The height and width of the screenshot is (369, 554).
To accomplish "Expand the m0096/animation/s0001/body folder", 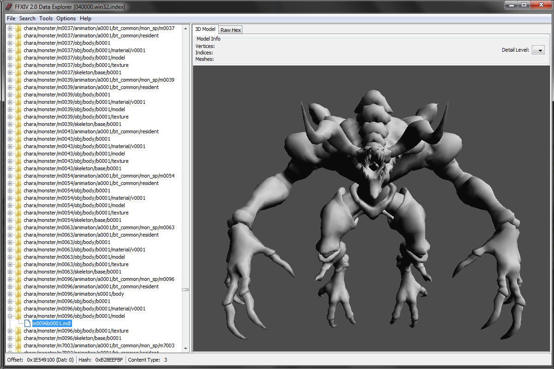I will point(10,294).
